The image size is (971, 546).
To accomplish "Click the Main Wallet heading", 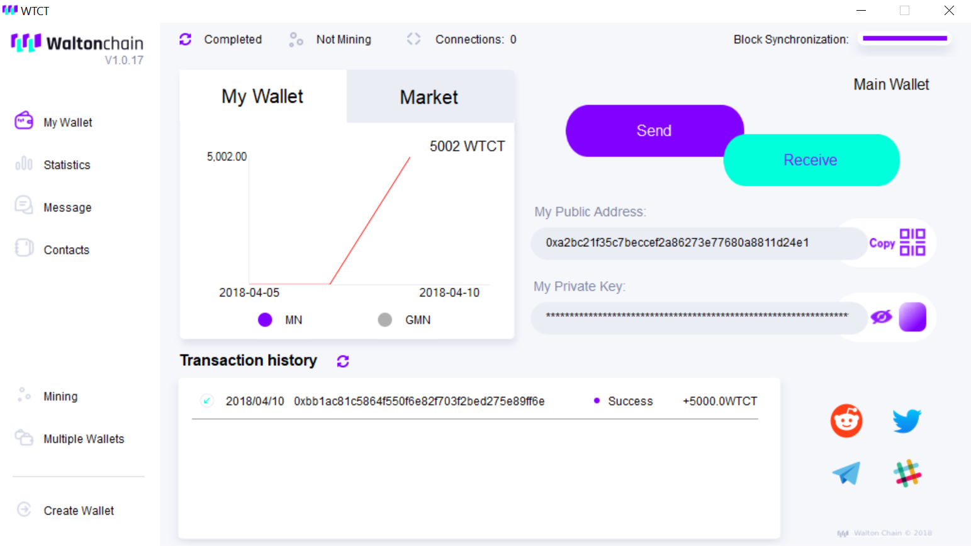I will [891, 84].
